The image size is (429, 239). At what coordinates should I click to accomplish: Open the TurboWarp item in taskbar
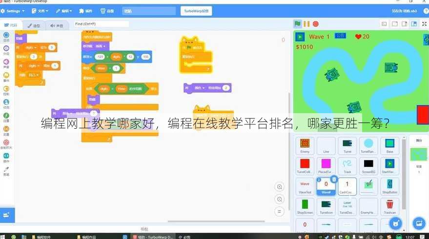[x=152, y=237]
